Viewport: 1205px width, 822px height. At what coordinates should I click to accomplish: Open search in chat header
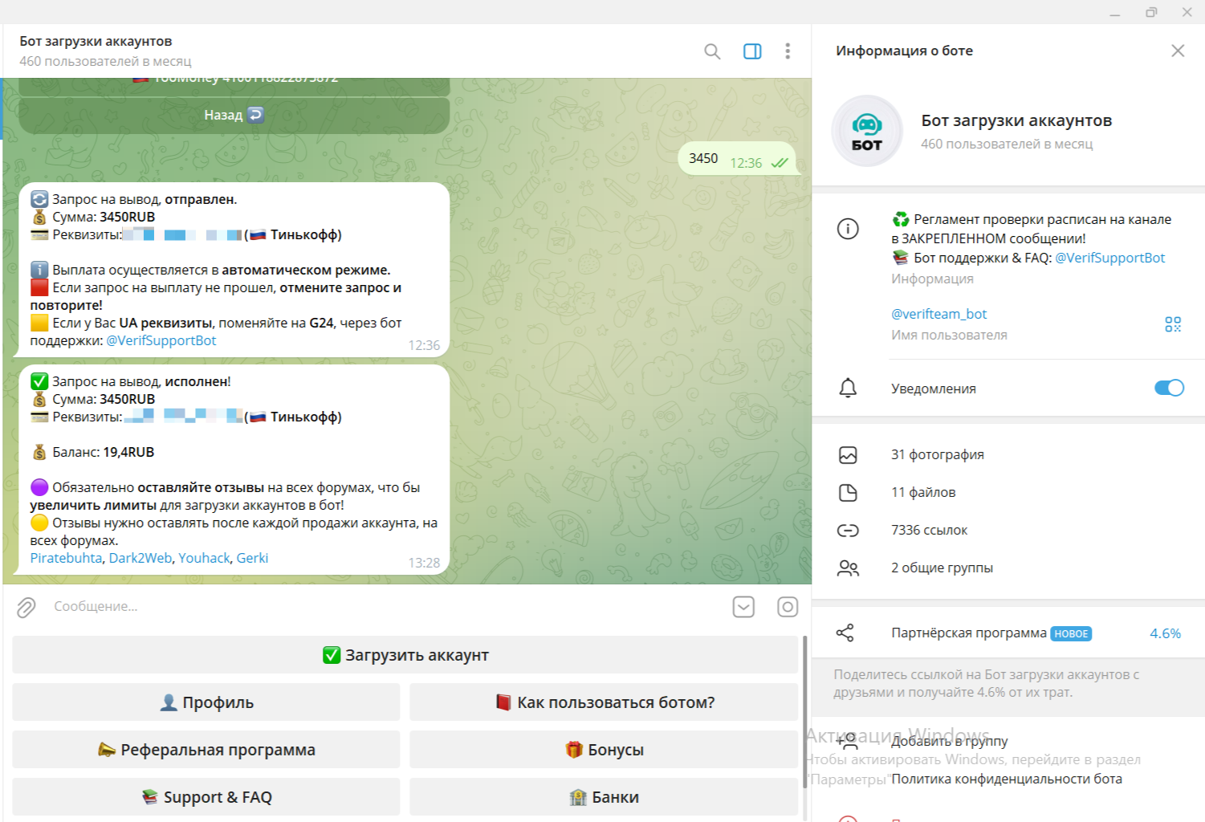(x=712, y=51)
